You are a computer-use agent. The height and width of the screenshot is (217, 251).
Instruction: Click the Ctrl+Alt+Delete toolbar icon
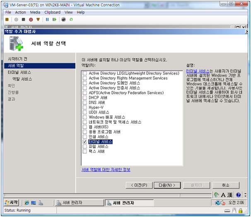coord(7,19)
